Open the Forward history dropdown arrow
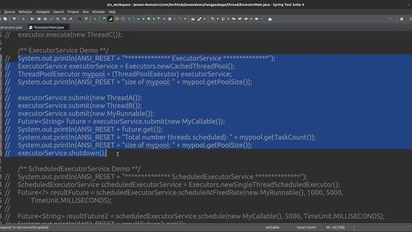Screen dimensions: 412x232 [x=261, y=19]
